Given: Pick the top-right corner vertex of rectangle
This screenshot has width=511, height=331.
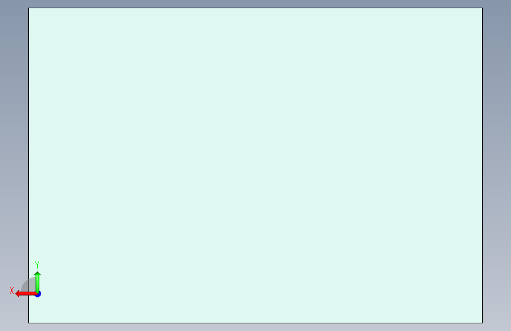Looking at the screenshot, I should pyautogui.click(x=482, y=8).
